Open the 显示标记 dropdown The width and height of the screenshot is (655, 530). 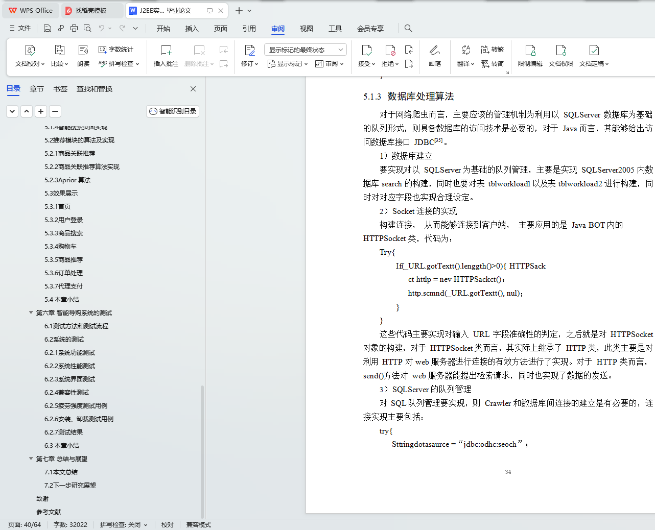(288, 64)
